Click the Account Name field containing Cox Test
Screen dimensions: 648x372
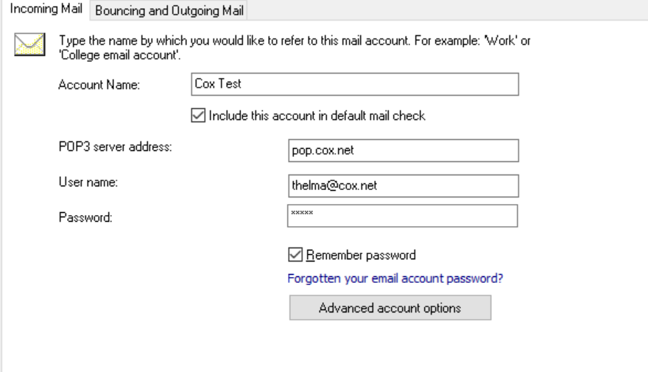[355, 84]
